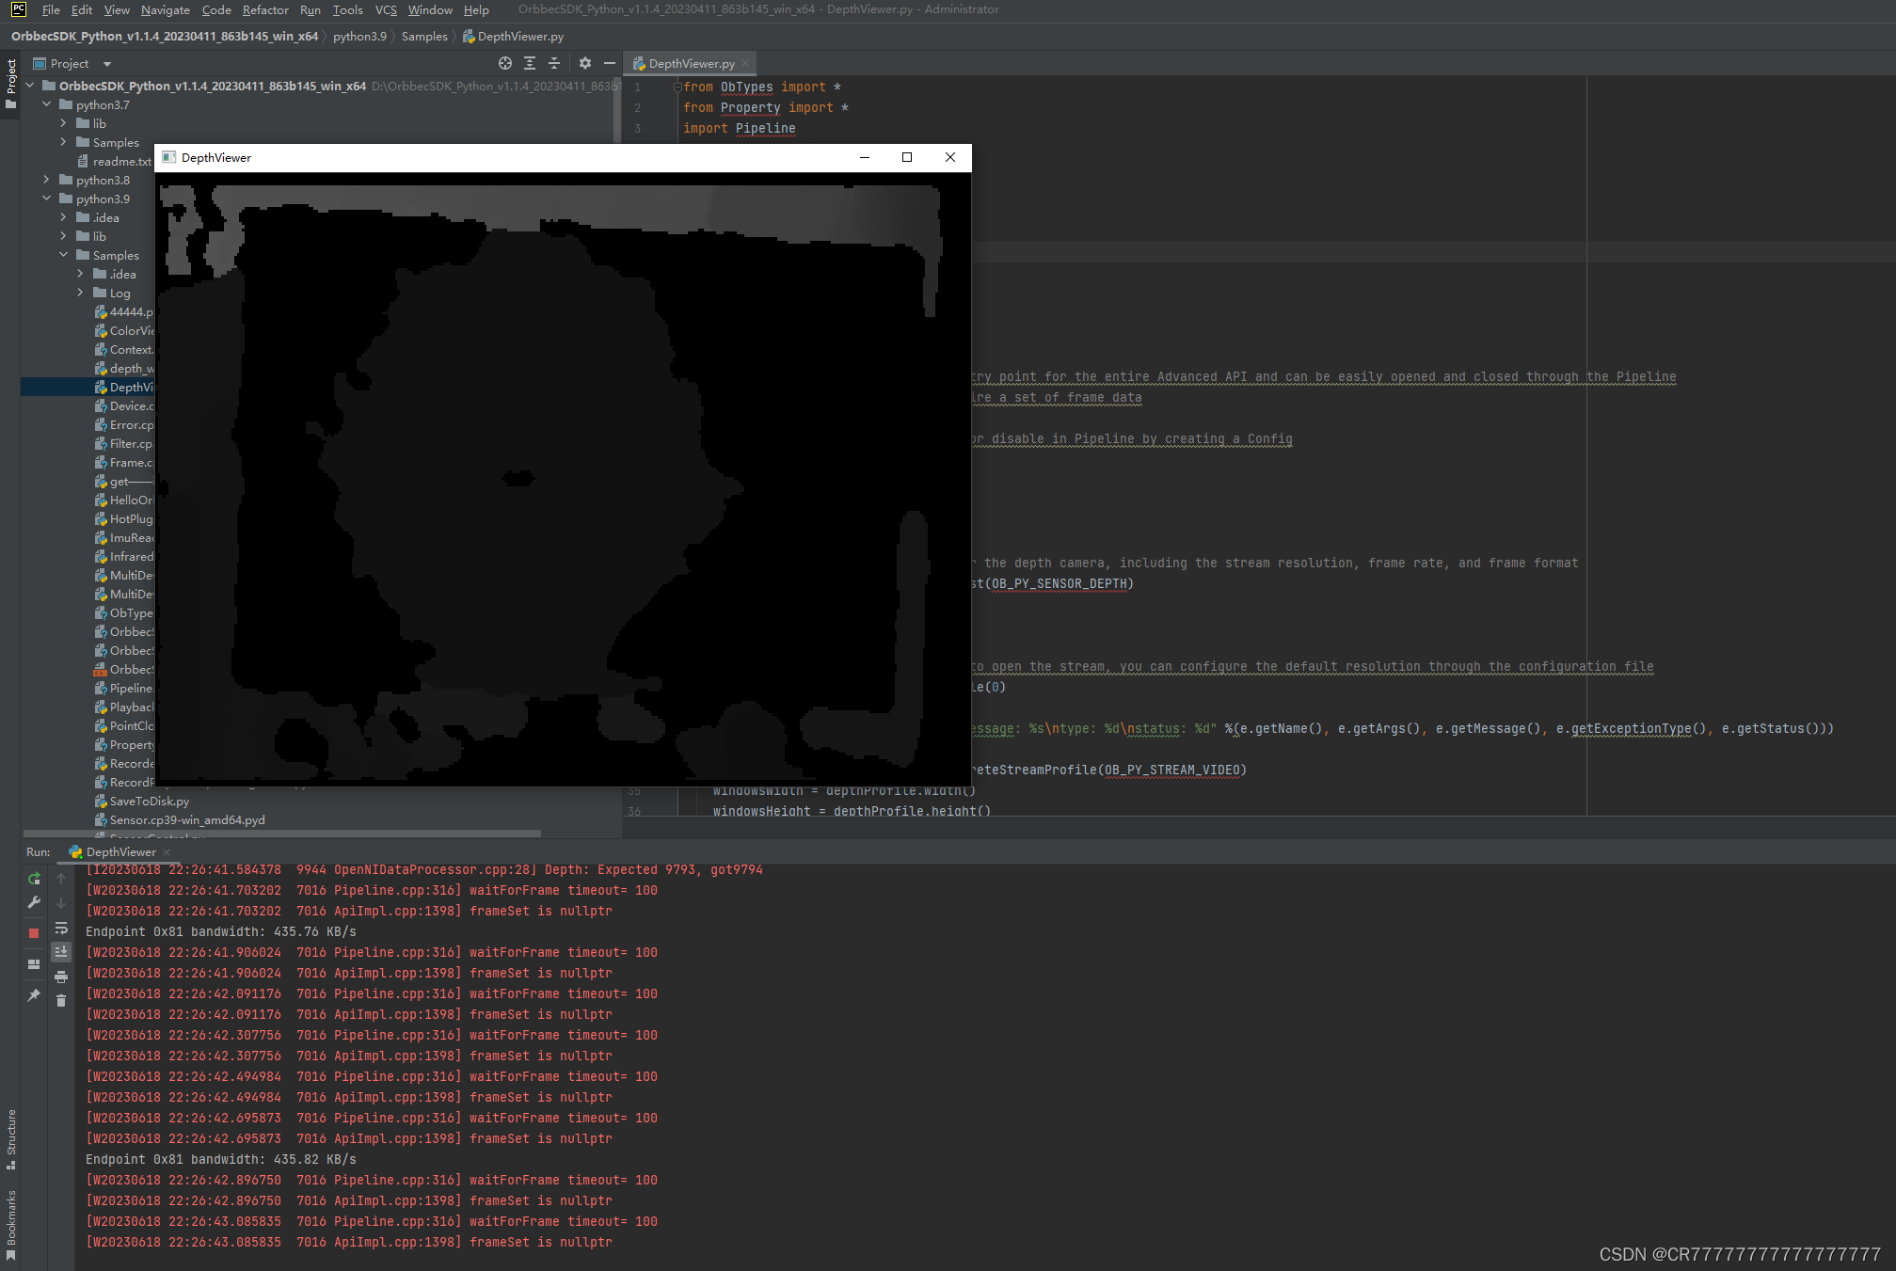This screenshot has width=1896, height=1271.
Task: Open the Structure tool window button
Action: (x=11, y=1138)
